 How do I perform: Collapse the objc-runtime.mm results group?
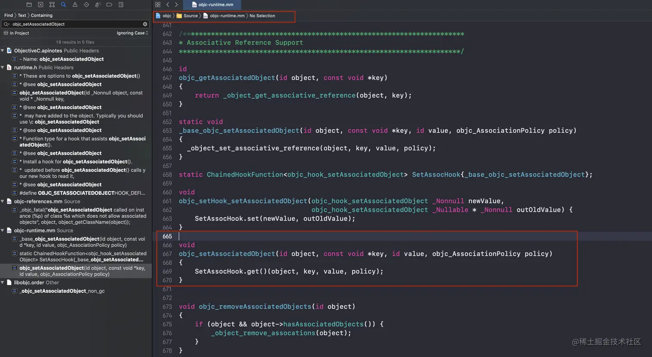(3, 231)
